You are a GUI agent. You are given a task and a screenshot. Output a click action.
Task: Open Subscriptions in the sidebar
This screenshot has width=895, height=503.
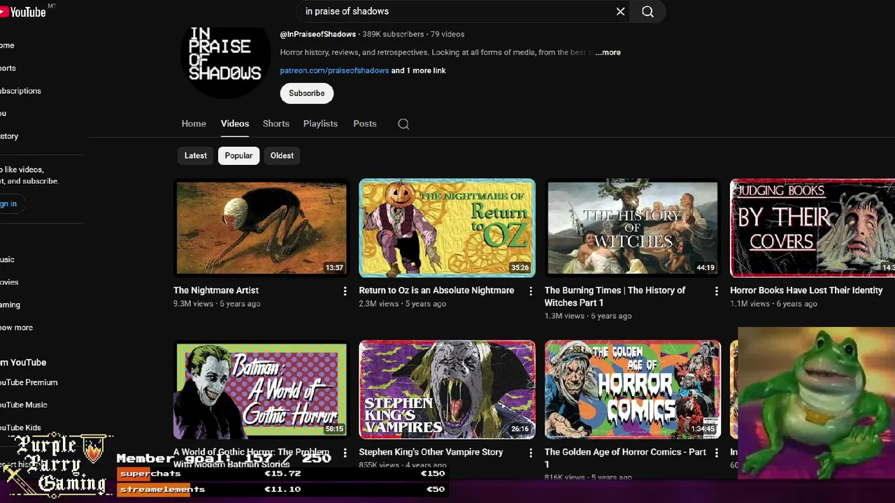(20, 91)
